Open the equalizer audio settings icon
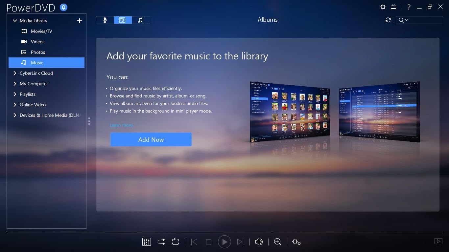 [146, 242]
